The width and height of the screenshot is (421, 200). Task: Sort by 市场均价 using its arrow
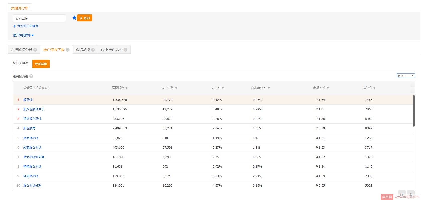(x=328, y=88)
